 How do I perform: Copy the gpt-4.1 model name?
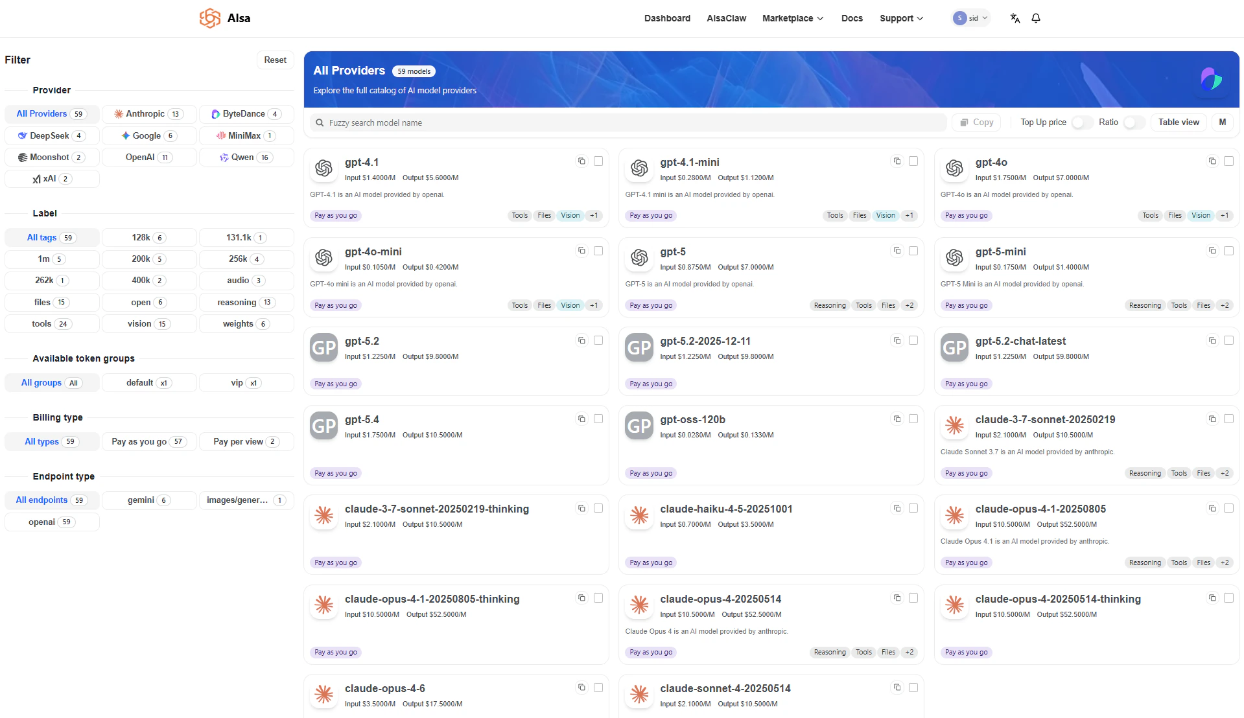[x=581, y=161]
